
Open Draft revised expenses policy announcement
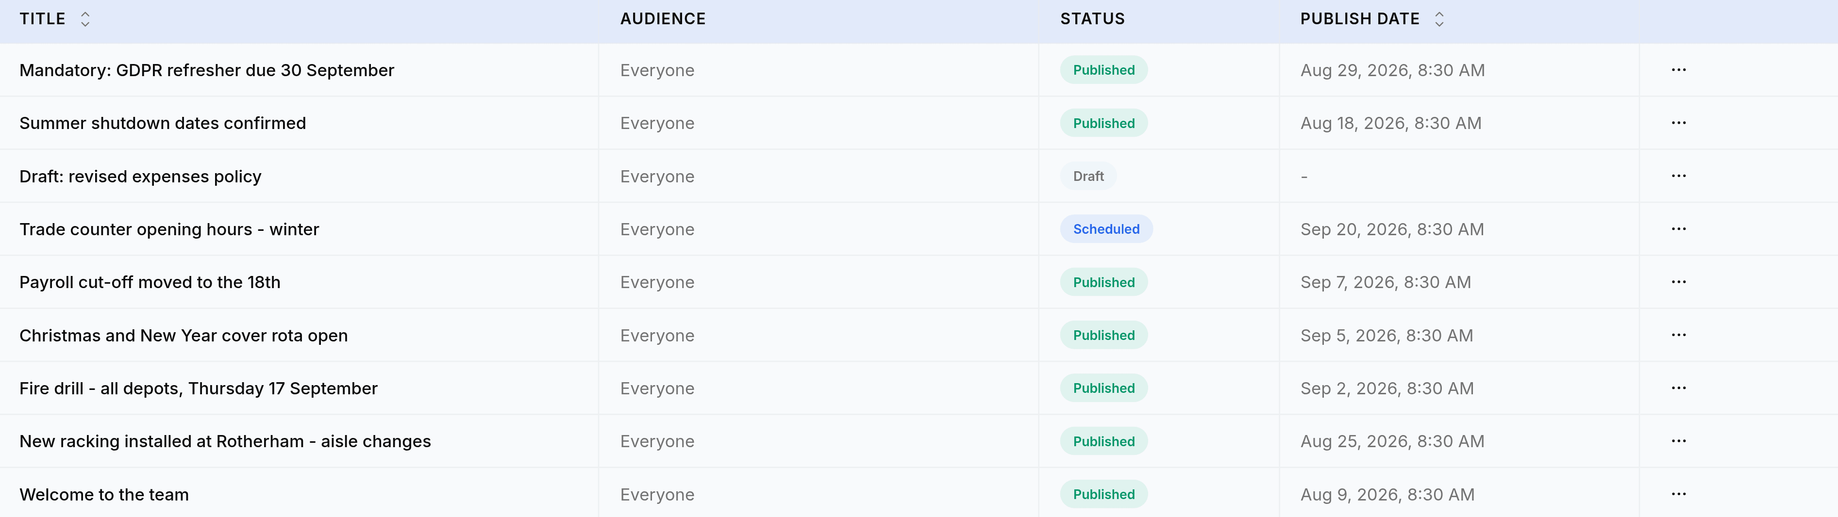pos(141,176)
